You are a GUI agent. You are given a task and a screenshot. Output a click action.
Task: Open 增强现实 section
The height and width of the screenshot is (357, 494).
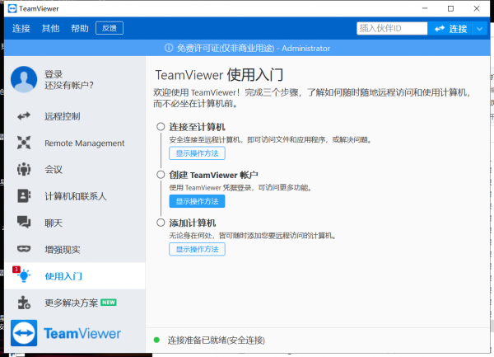(x=75, y=250)
